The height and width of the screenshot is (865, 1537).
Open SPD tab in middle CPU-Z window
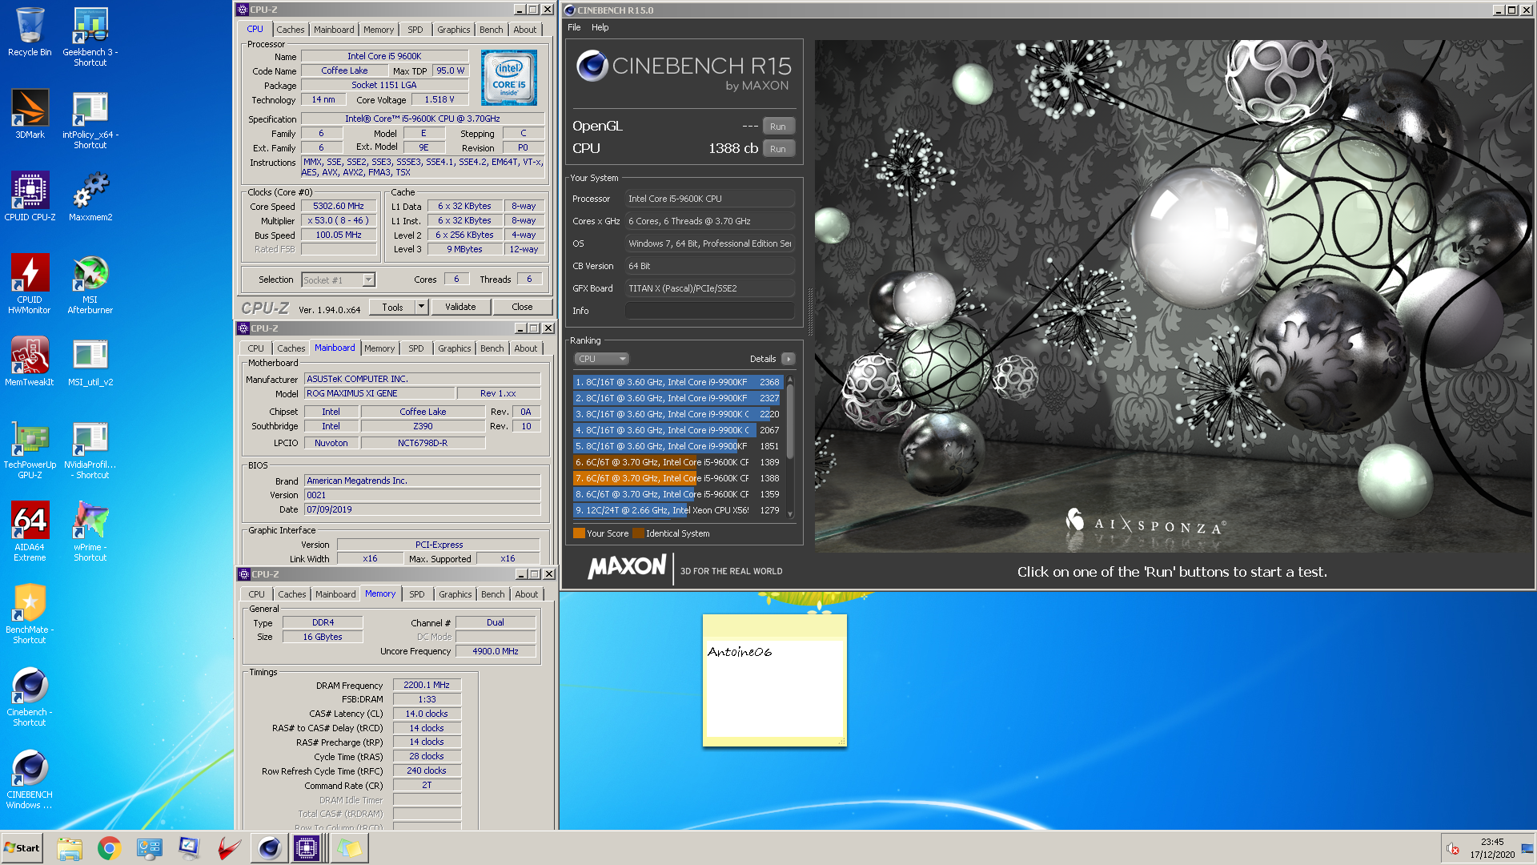416,348
